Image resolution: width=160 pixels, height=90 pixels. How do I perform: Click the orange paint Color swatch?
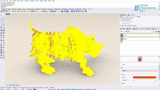coord(144,77)
